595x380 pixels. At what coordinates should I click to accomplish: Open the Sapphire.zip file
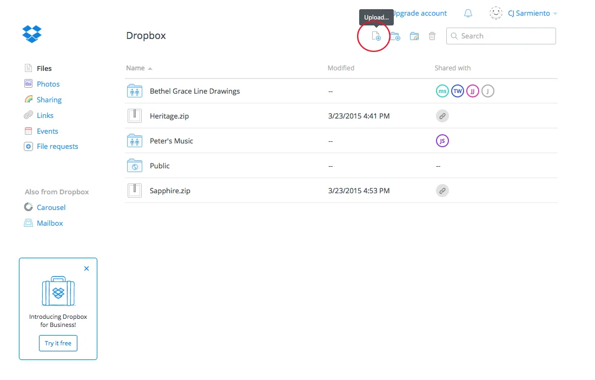tap(170, 191)
